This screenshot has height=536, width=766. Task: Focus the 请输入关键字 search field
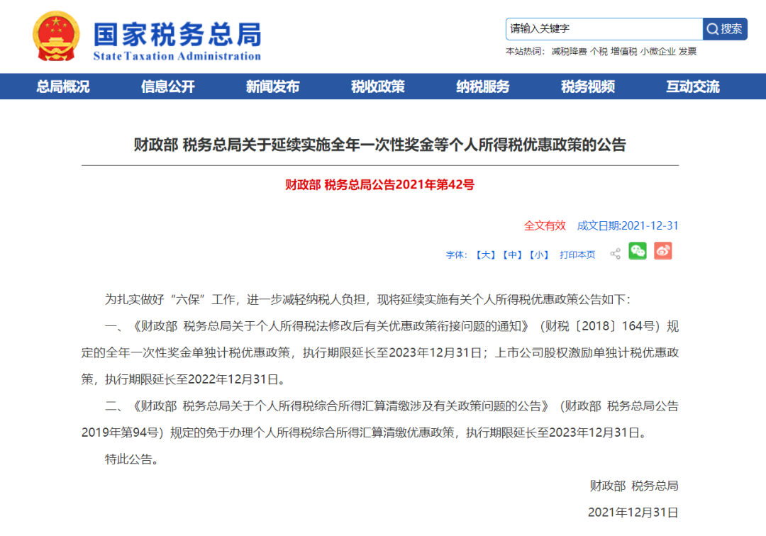coord(604,29)
